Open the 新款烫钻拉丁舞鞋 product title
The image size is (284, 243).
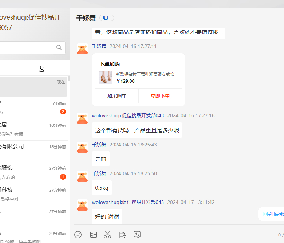tap(145, 74)
